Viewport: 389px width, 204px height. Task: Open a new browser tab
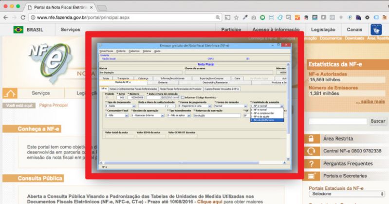click(x=102, y=8)
